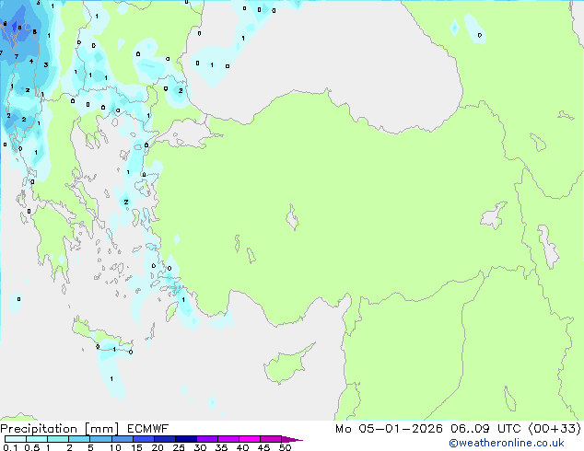Screen dimensions: 584x451
Task: Click the 10 tick label on legend
Action: point(114,448)
